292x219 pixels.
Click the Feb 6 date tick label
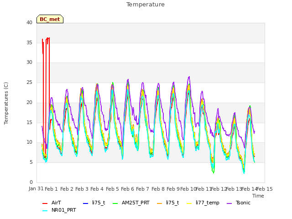click(x=128, y=189)
